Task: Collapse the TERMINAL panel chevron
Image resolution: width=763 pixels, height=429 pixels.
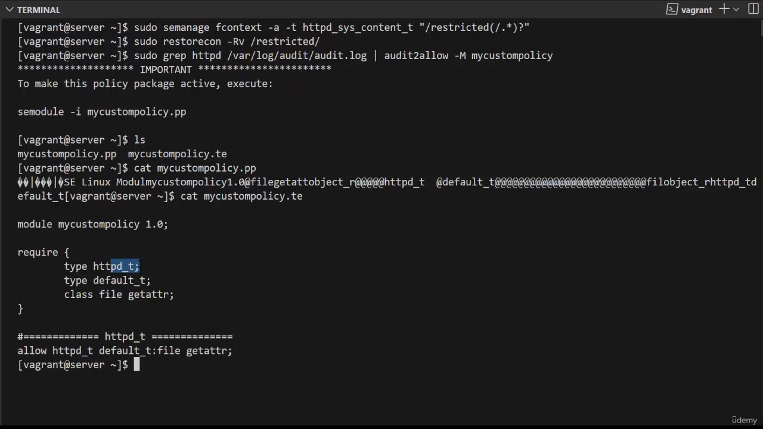Action: click(x=9, y=10)
